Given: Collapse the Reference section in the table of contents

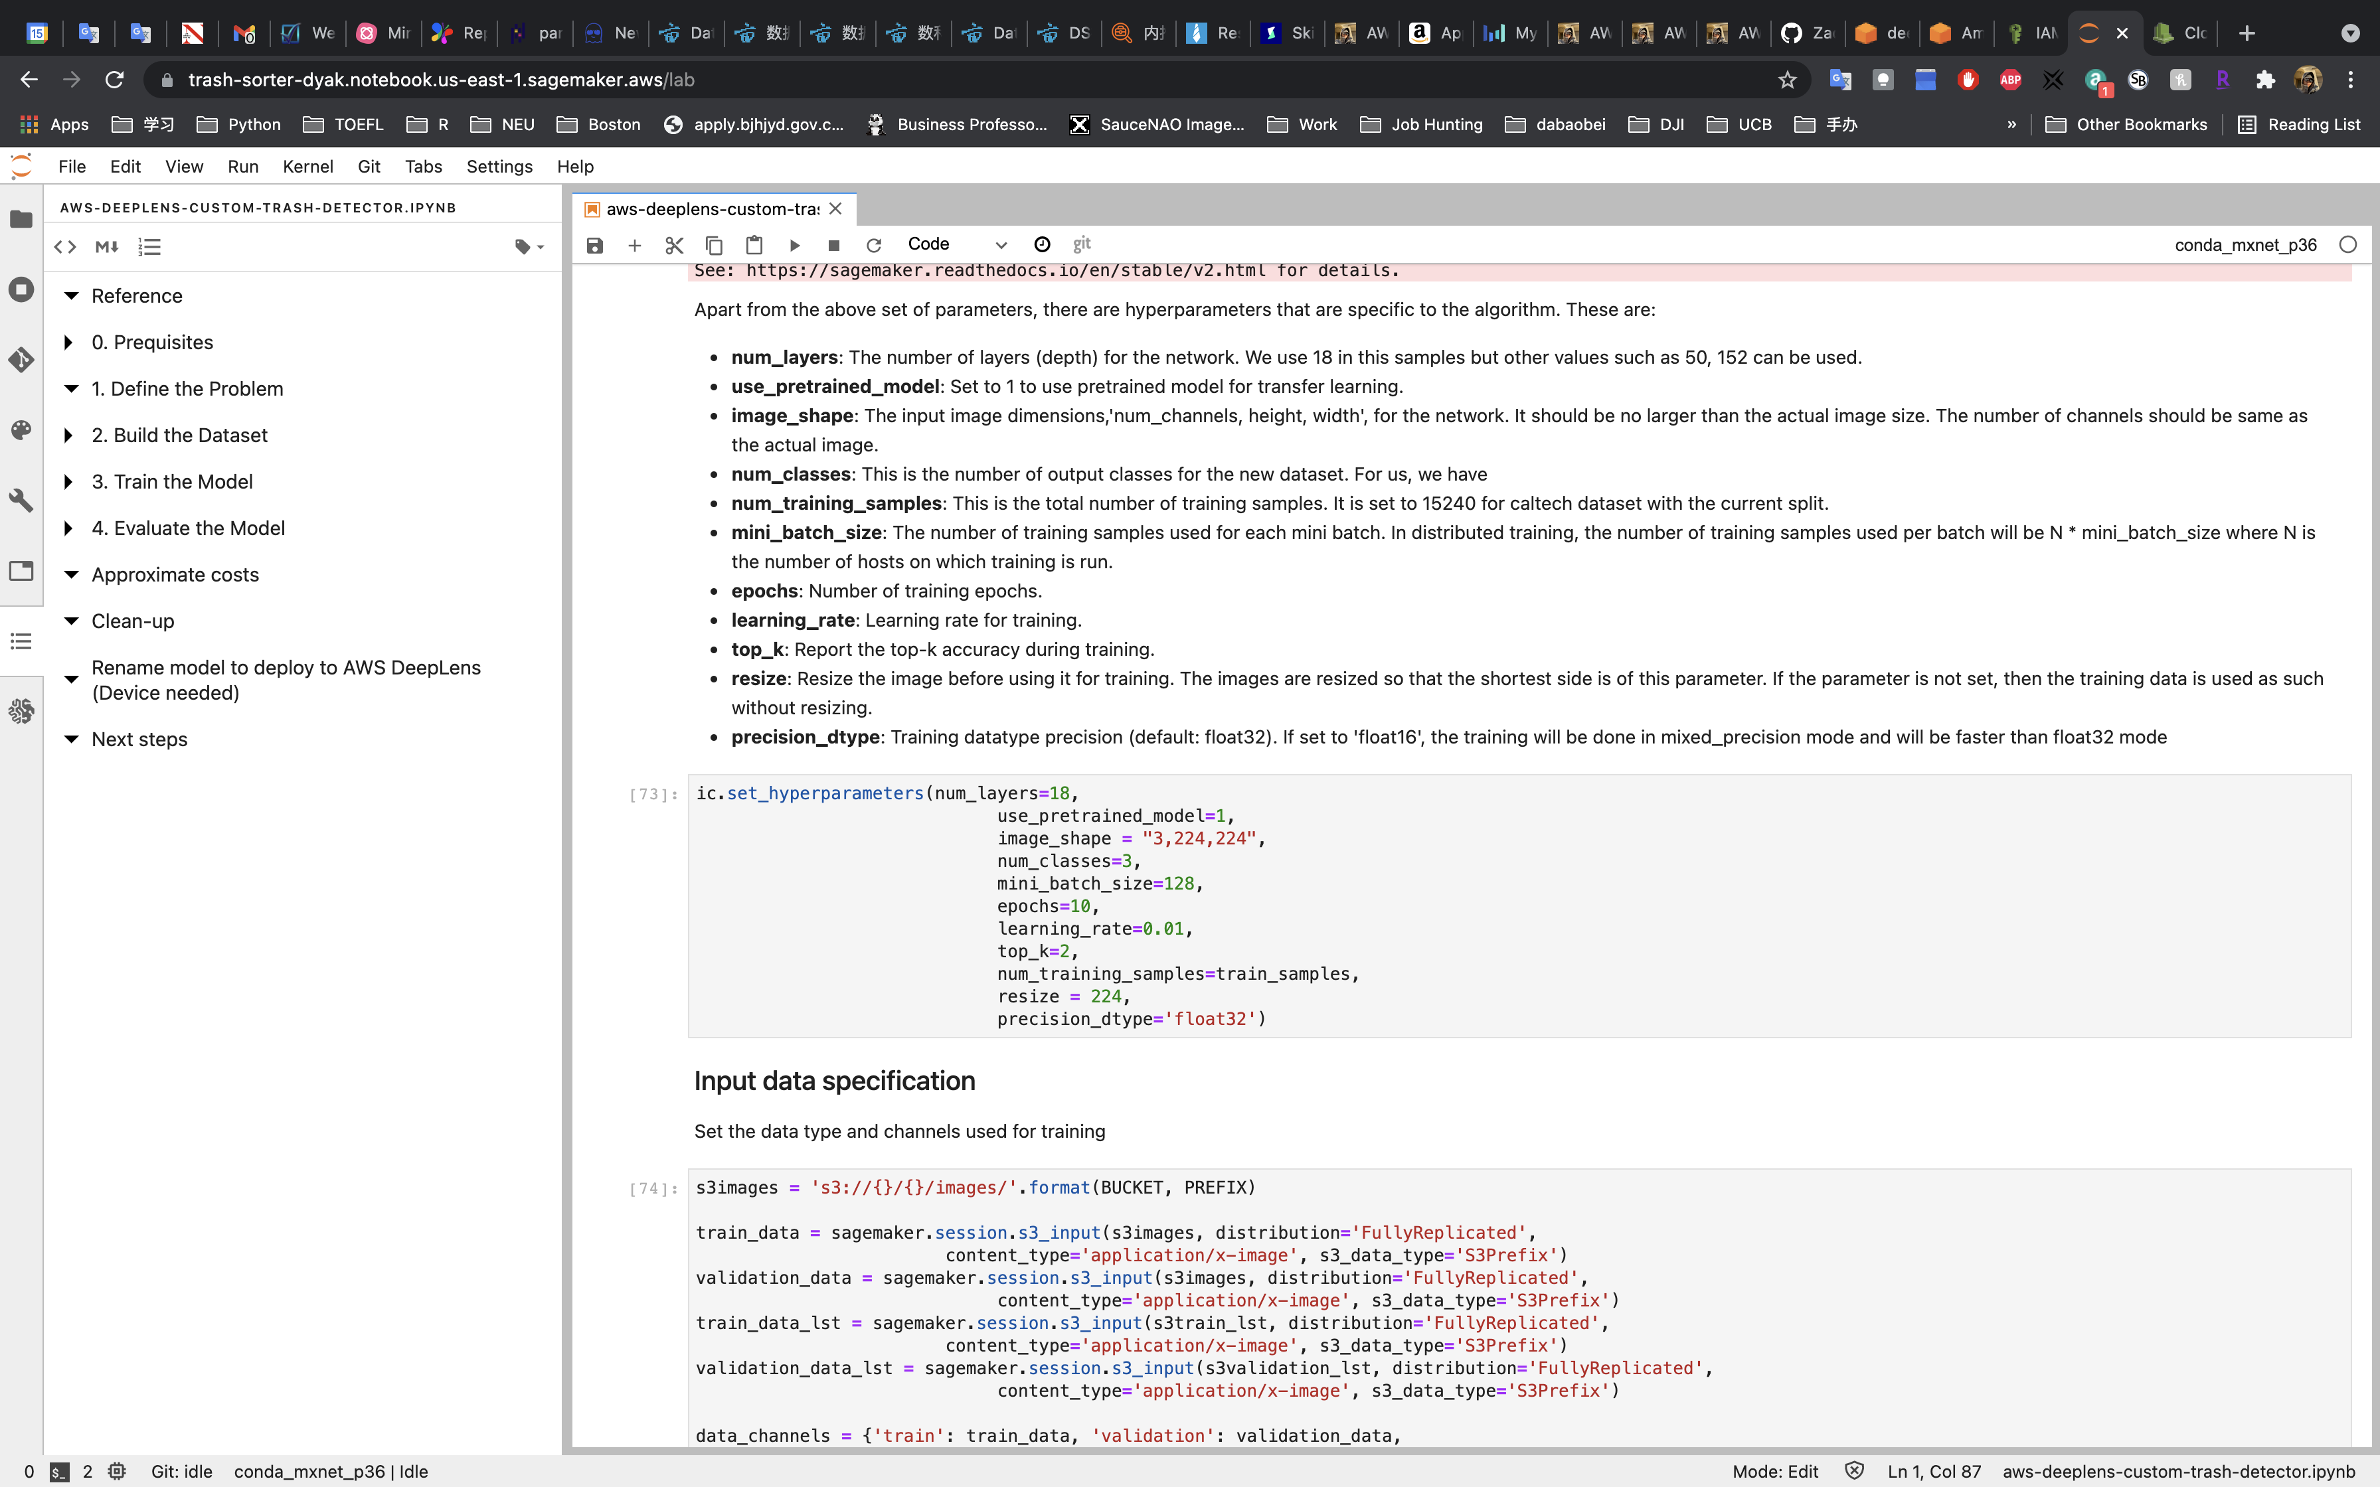Looking at the screenshot, I should click(71, 296).
